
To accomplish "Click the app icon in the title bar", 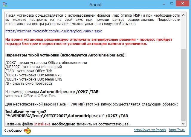I will coord(5,4).
